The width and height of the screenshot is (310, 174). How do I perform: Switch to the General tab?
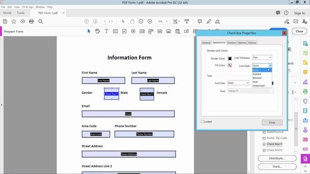[206, 43]
